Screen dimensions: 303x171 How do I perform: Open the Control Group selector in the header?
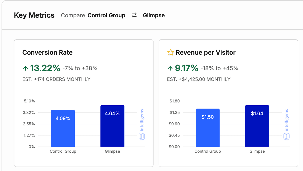tap(106, 15)
